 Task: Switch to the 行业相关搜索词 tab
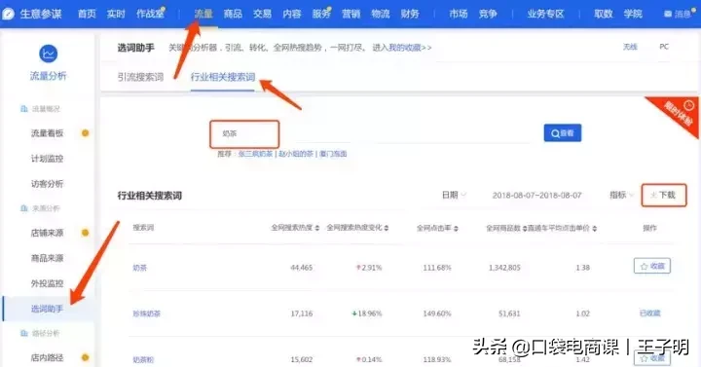[223, 77]
